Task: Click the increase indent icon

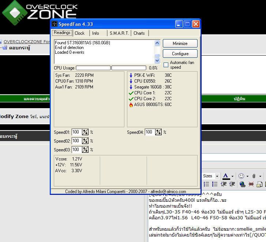Action: coord(232,184)
